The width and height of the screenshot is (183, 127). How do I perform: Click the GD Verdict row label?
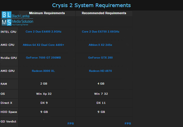(8, 122)
